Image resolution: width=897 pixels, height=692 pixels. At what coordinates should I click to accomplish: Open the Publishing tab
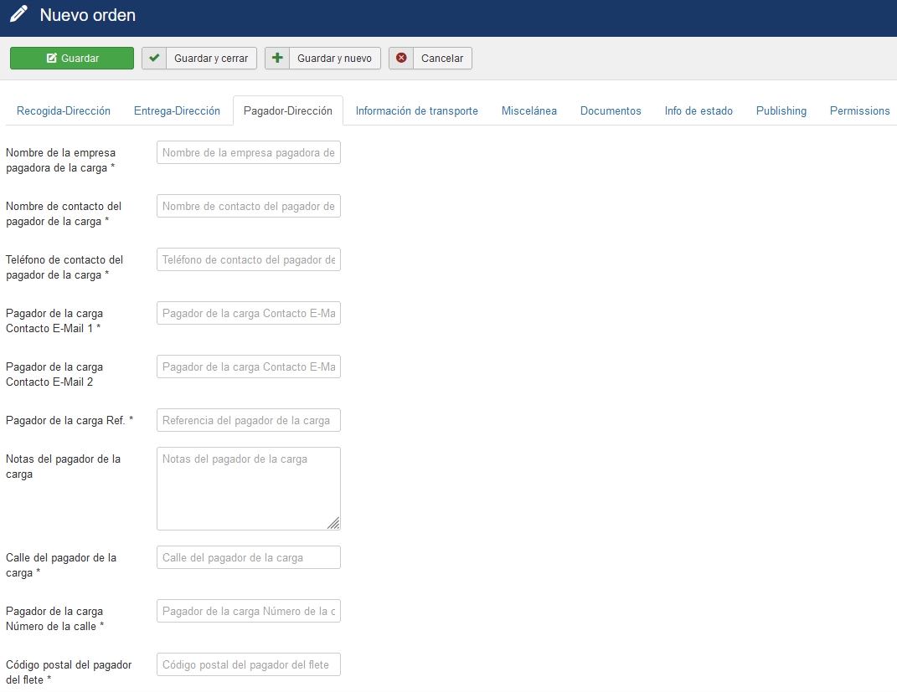click(781, 110)
